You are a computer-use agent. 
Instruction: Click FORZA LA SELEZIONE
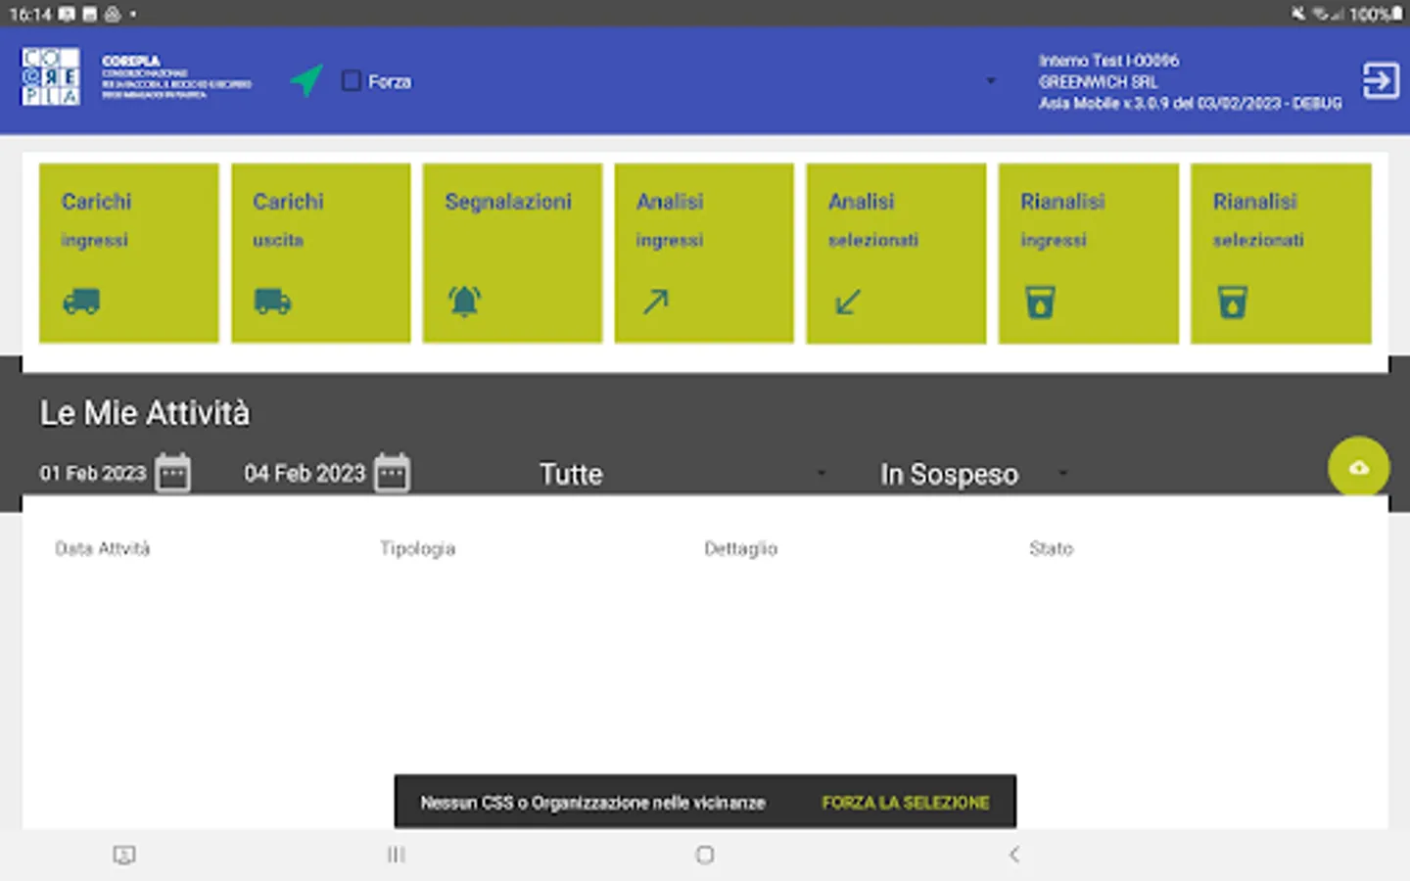pyautogui.click(x=906, y=802)
